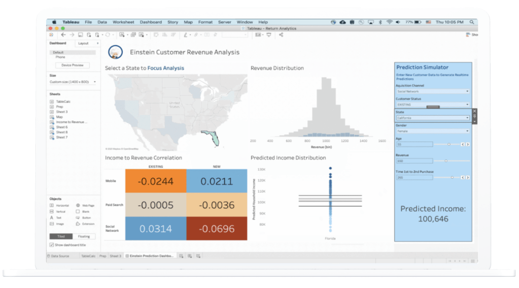This screenshot has height=288, width=519.
Task: Pin the selected State filter container
Action: [x=475, y=116]
